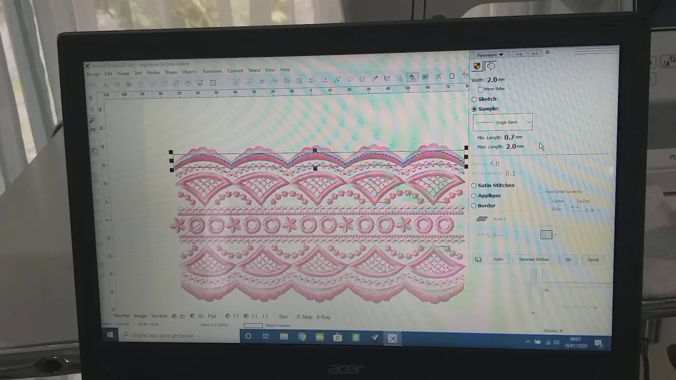Open the notification center icon

click(x=599, y=344)
